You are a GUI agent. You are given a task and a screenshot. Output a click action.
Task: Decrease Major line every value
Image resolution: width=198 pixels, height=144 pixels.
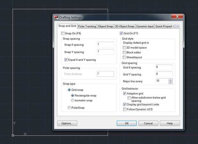tap(170, 83)
